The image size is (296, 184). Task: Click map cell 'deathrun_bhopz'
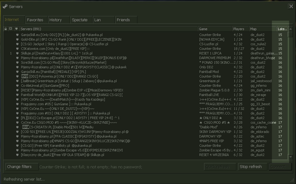(x=262, y=58)
